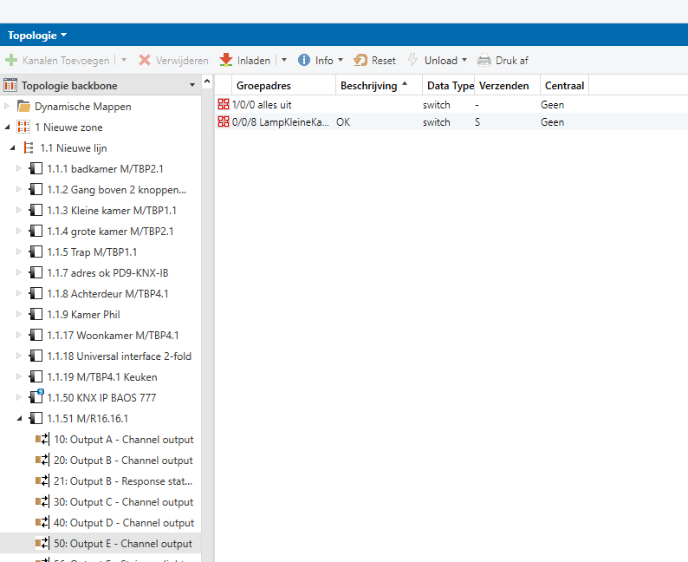Collapse the 1 Nieuwe zone node
The height and width of the screenshot is (562, 688).
pyautogui.click(x=8, y=127)
